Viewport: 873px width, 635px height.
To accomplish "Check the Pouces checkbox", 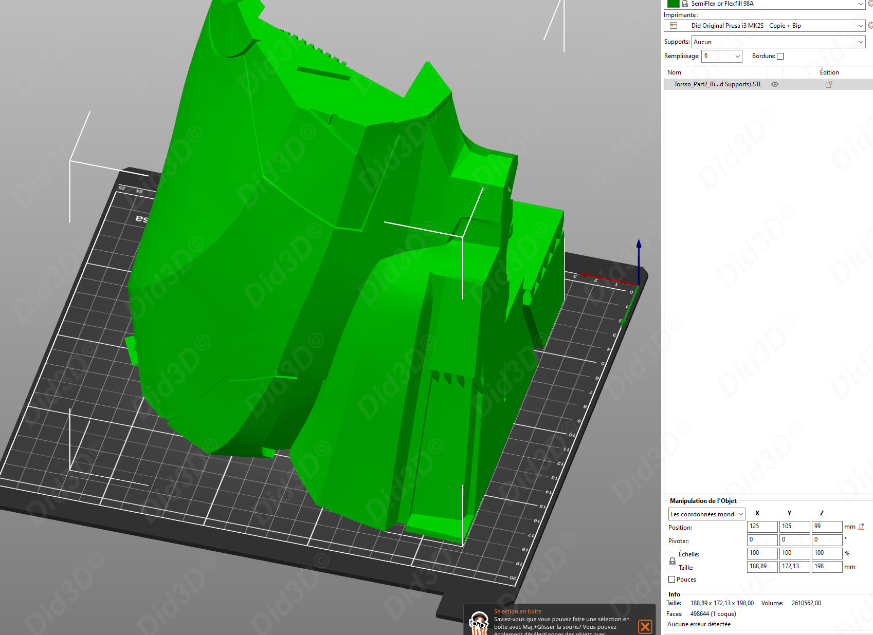I will click(671, 580).
